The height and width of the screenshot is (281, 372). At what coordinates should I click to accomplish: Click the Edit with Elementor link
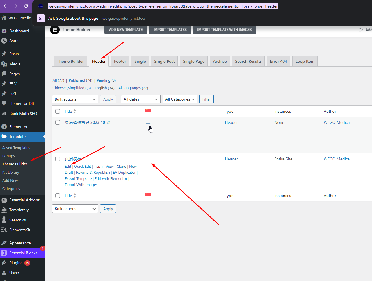pyautogui.click(x=111, y=179)
